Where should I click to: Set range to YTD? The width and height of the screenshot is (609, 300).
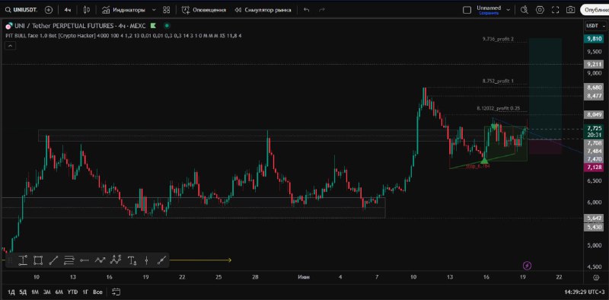pos(72,292)
